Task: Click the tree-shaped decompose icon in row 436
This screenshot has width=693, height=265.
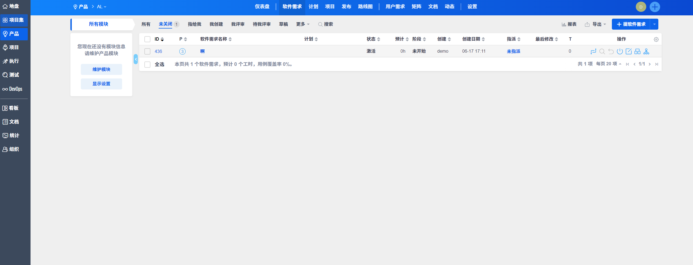Action: click(646, 51)
